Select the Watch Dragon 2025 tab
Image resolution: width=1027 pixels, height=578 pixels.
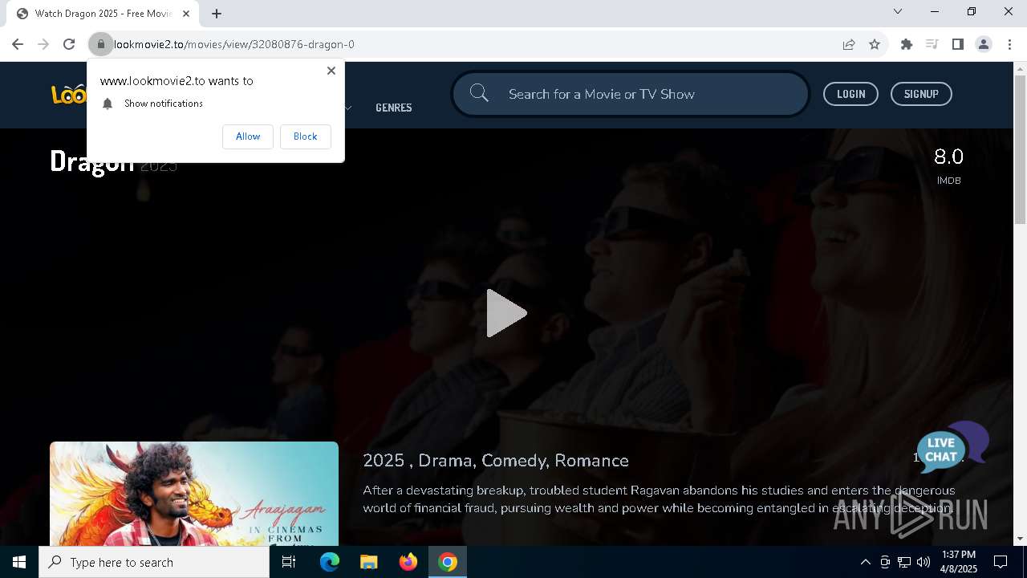point(103,14)
